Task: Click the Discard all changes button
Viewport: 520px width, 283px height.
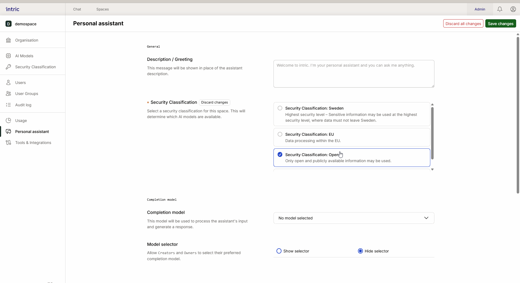Action: 463,24
